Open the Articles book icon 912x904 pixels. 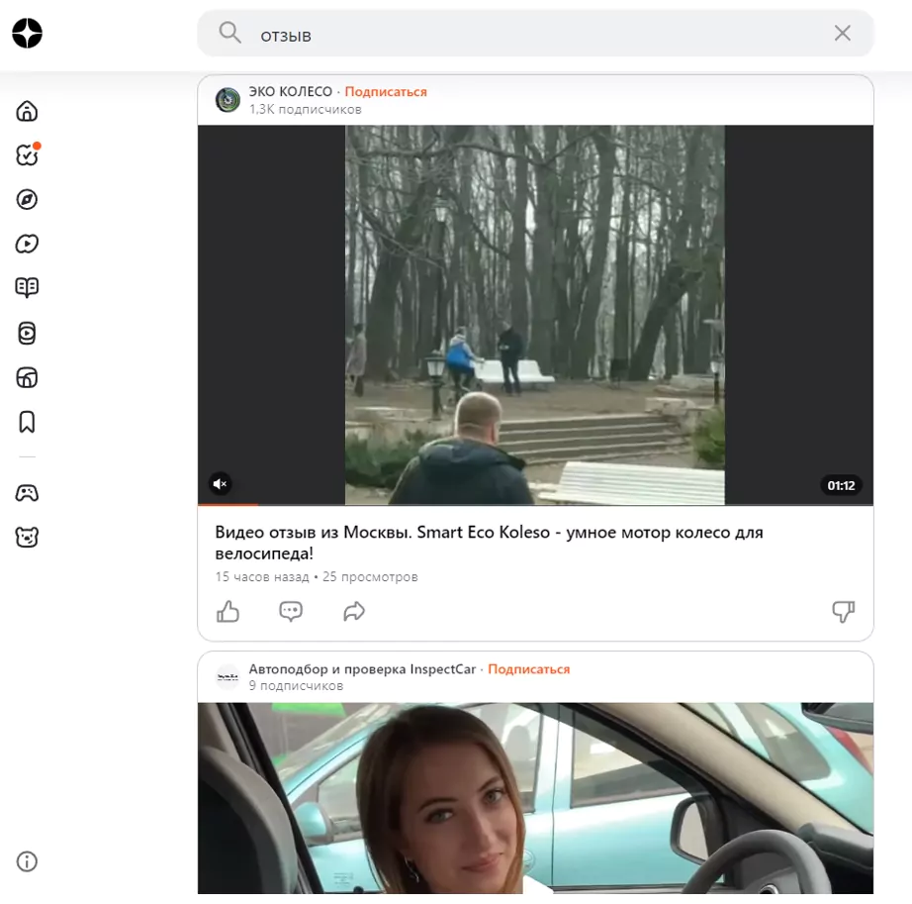[27, 287]
